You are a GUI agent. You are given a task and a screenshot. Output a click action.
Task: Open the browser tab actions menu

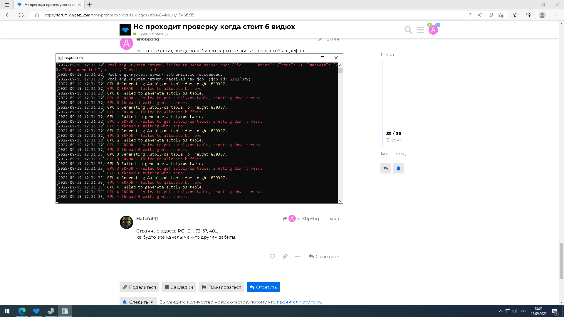click(7, 5)
